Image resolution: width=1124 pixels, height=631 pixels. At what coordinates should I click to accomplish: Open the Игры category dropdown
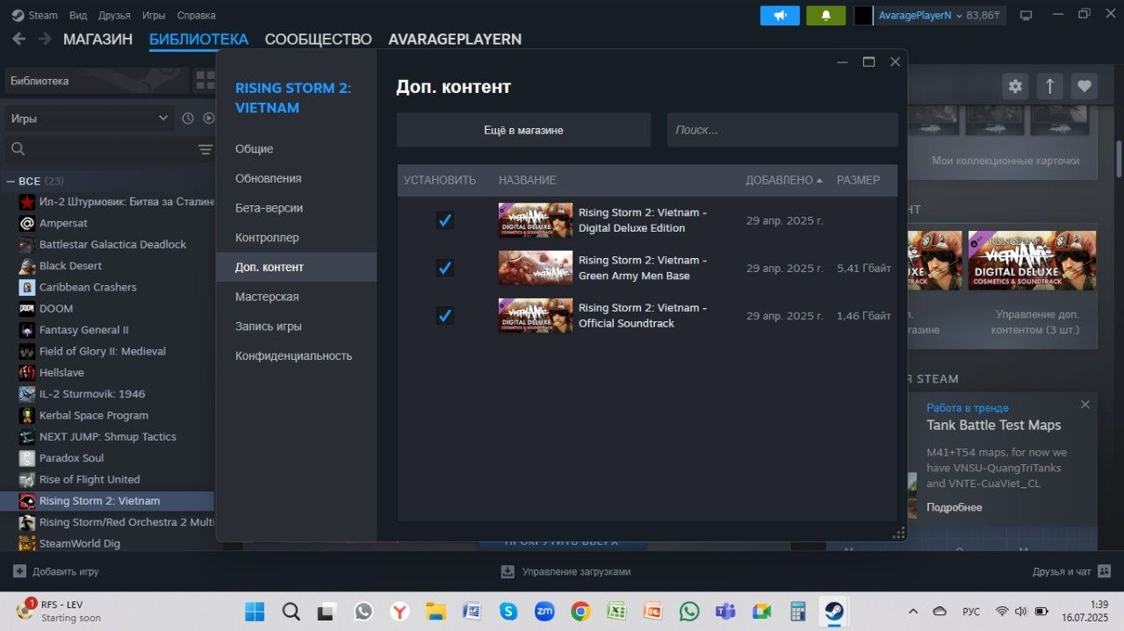[x=89, y=118]
